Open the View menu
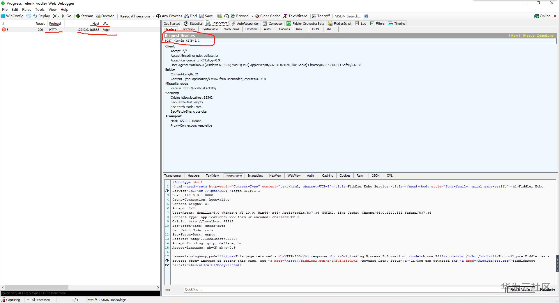This screenshot has width=559, height=303. 52,10
